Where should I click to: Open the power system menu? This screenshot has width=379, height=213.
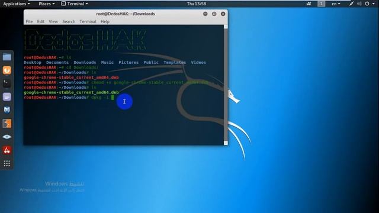click(370, 4)
